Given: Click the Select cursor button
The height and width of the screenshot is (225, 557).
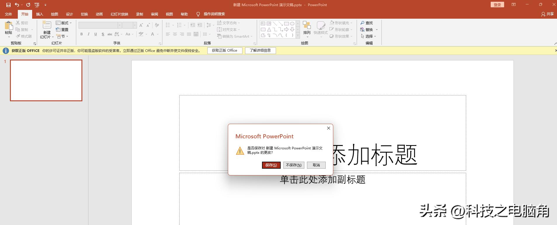Looking at the screenshot, I should pyautogui.click(x=367, y=36).
